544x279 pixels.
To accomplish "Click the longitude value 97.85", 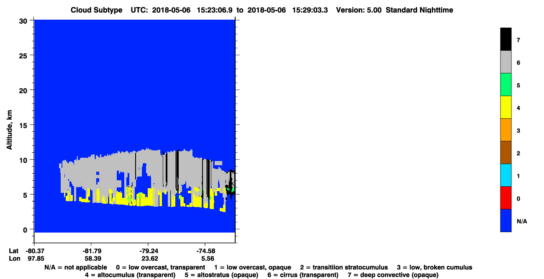I will [35, 259].
